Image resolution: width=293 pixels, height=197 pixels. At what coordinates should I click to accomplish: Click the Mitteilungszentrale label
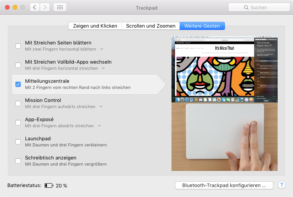coord(47,81)
